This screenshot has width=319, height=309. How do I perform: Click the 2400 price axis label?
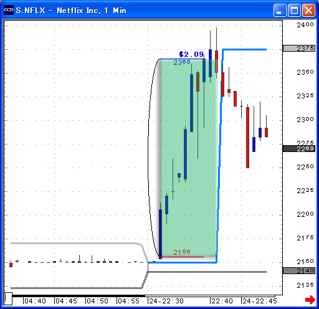coord(305,25)
